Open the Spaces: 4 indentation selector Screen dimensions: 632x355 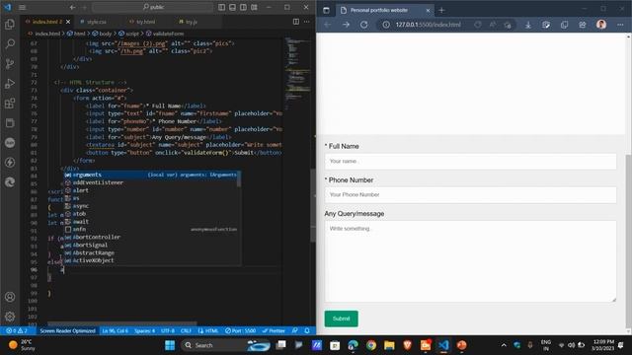(144, 331)
